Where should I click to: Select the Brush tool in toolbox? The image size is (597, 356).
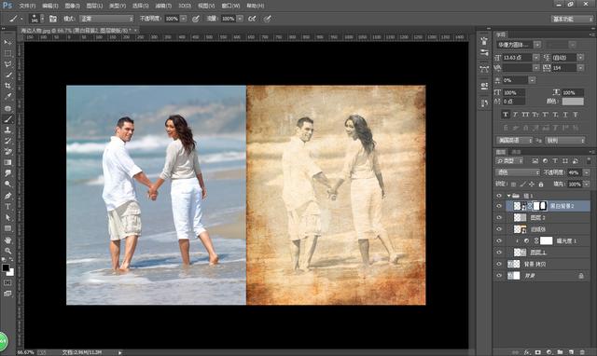coord(7,119)
